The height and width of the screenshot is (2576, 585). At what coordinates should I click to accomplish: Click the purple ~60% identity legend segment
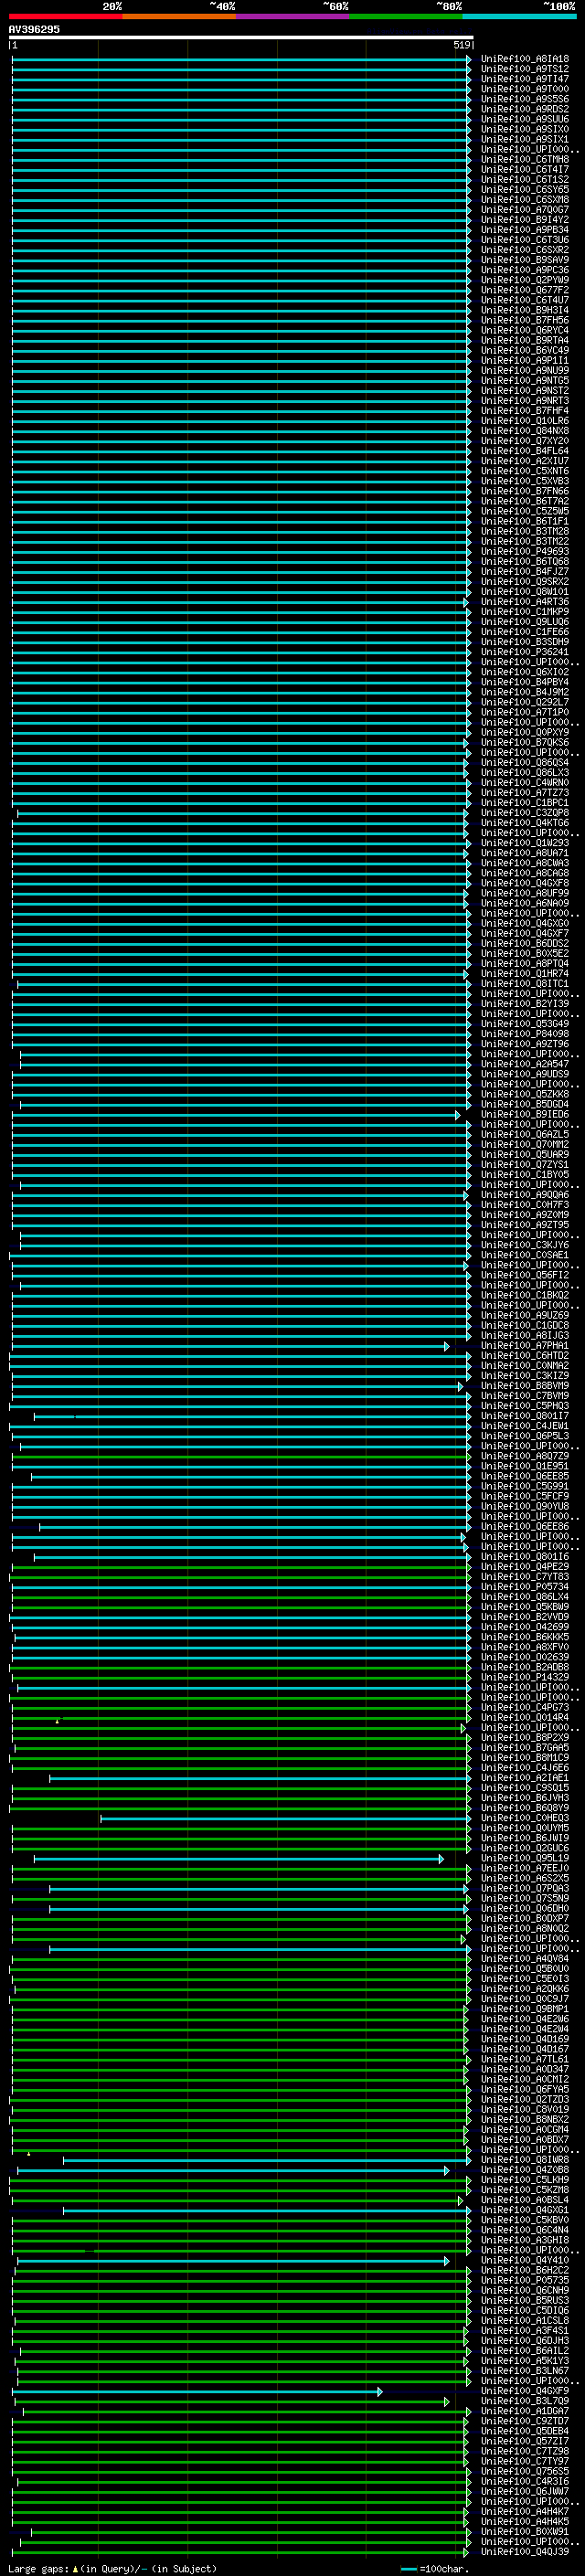click(293, 16)
